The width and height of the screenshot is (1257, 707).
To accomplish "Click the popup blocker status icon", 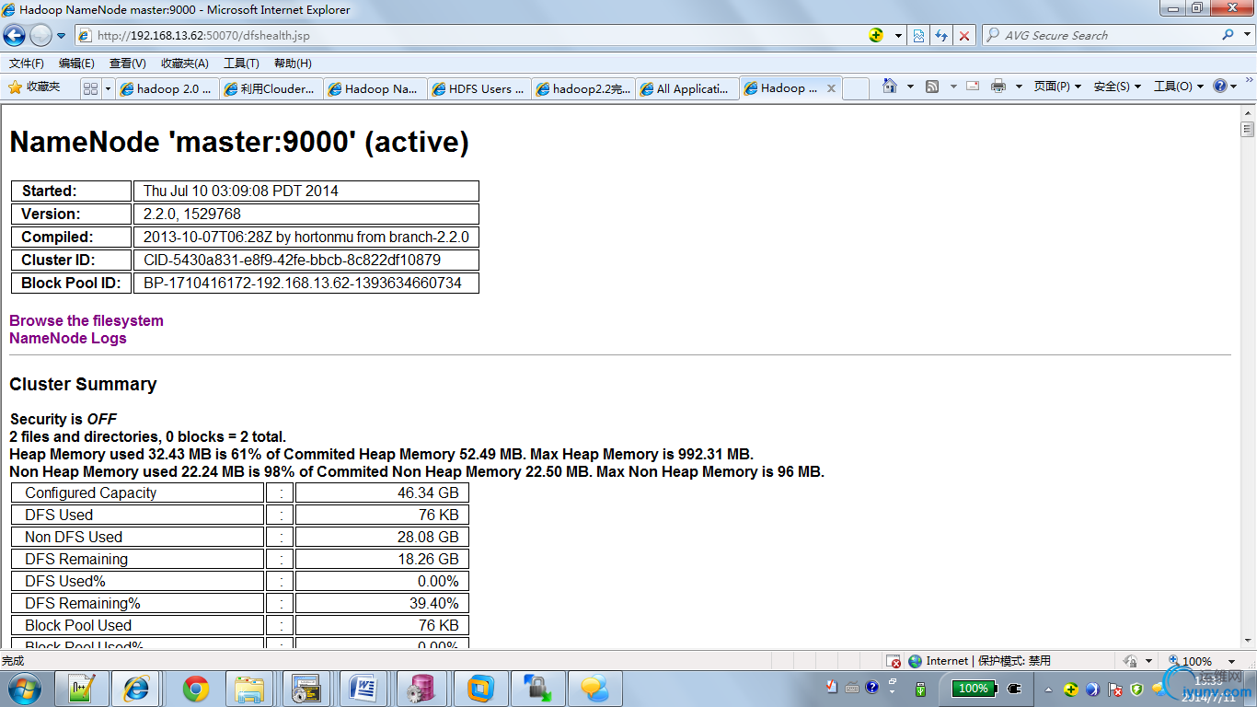I will pos(894,661).
